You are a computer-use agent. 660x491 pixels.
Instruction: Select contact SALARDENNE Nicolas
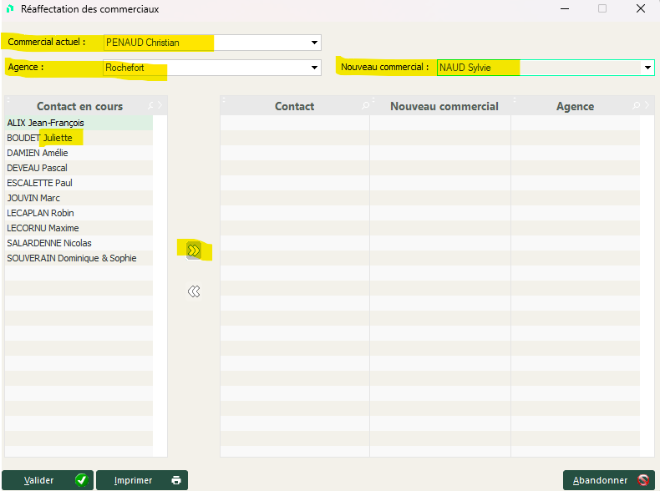coord(79,243)
